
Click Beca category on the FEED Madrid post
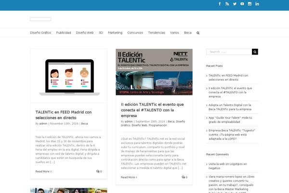(x=84, y=124)
